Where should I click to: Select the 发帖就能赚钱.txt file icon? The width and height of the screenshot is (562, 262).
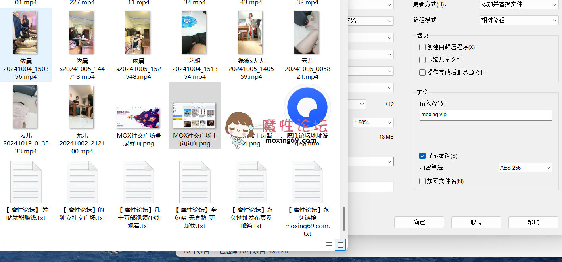coord(26,182)
